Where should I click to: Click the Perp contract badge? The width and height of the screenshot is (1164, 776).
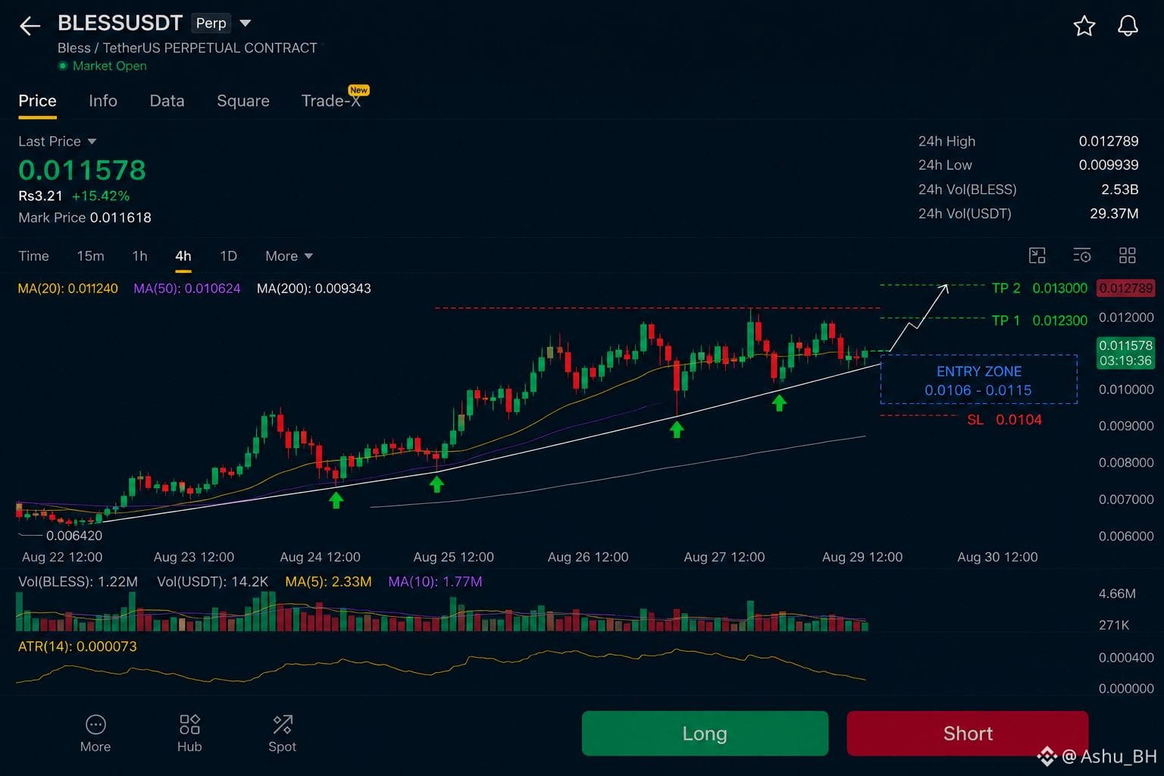[x=211, y=23]
